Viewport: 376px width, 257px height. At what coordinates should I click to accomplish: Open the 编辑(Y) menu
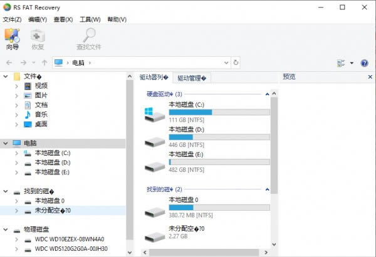pyautogui.click(x=38, y=19)
